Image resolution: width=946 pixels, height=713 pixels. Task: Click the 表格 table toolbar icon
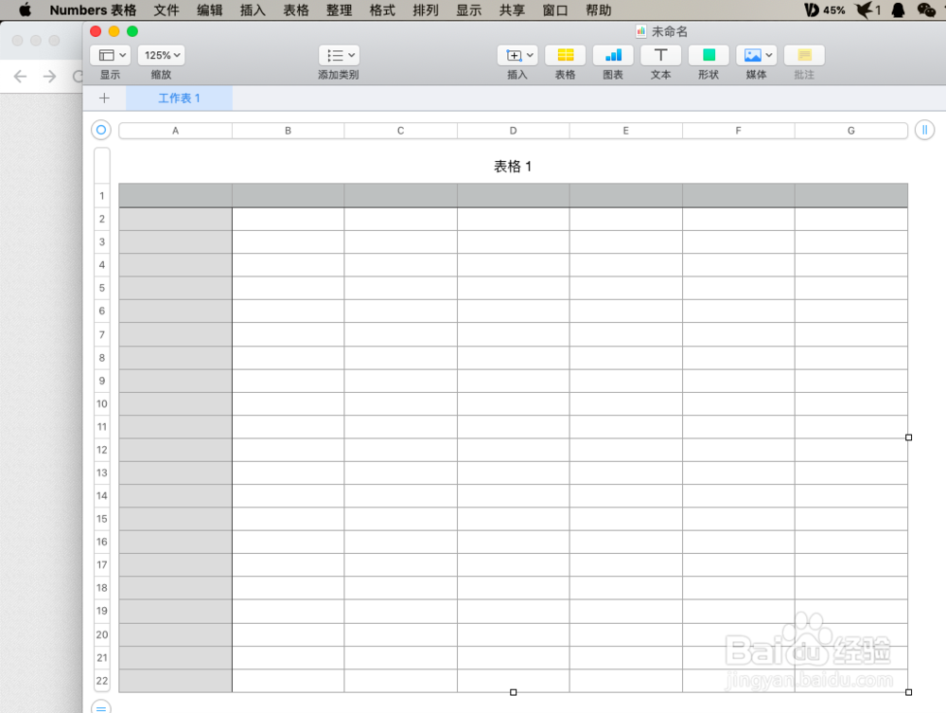[x=566, y=55]
